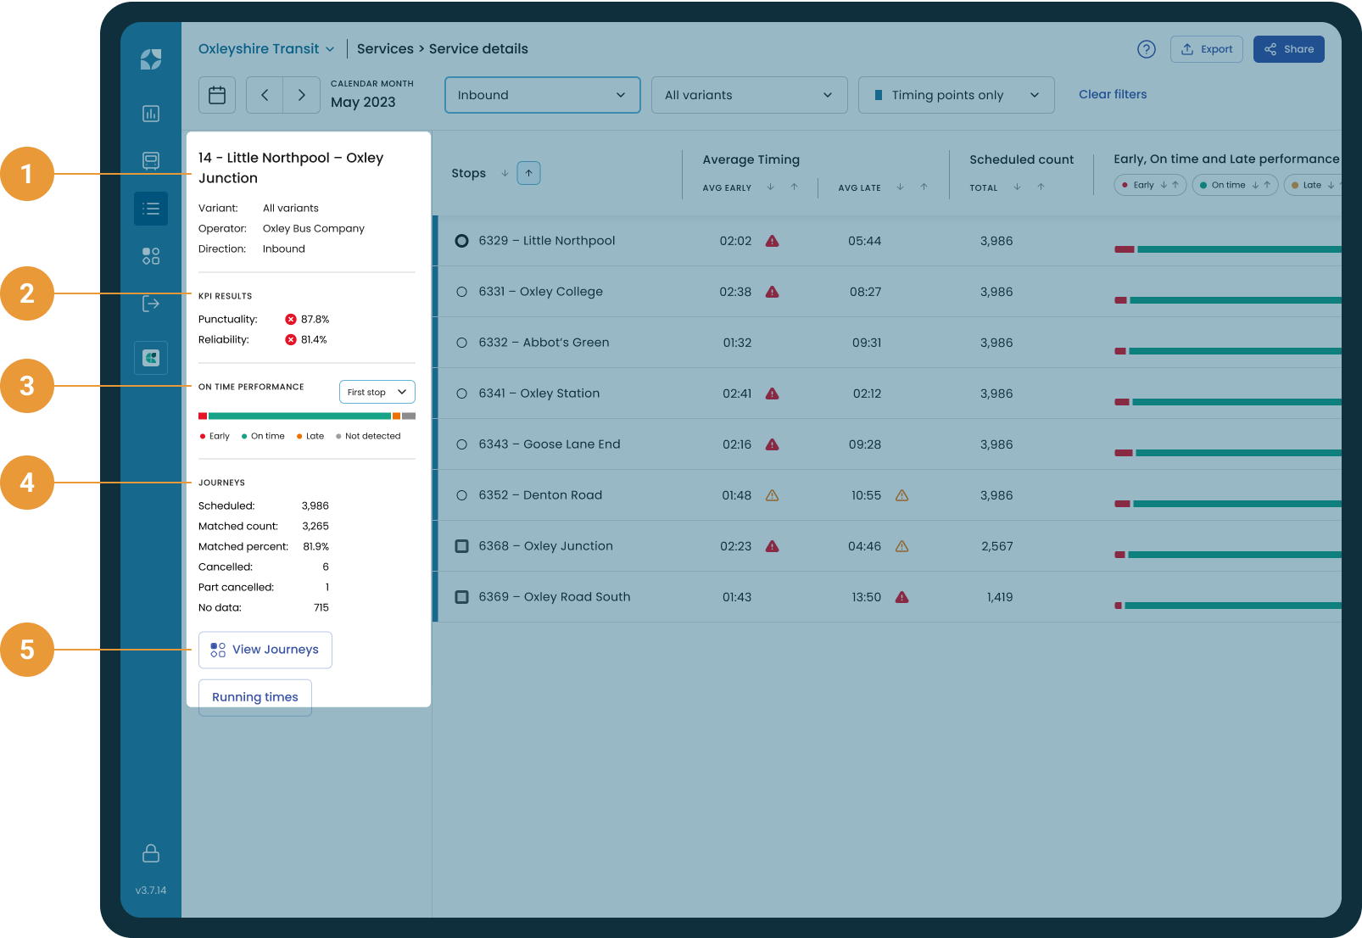This screenshot has width=1362, height=938.
Task: Select 6332 – Abbot's Green stop marker
Action: (x=461, y=343)
